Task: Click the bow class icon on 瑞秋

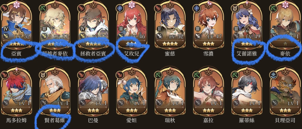Action: click(x=158, y=74)
